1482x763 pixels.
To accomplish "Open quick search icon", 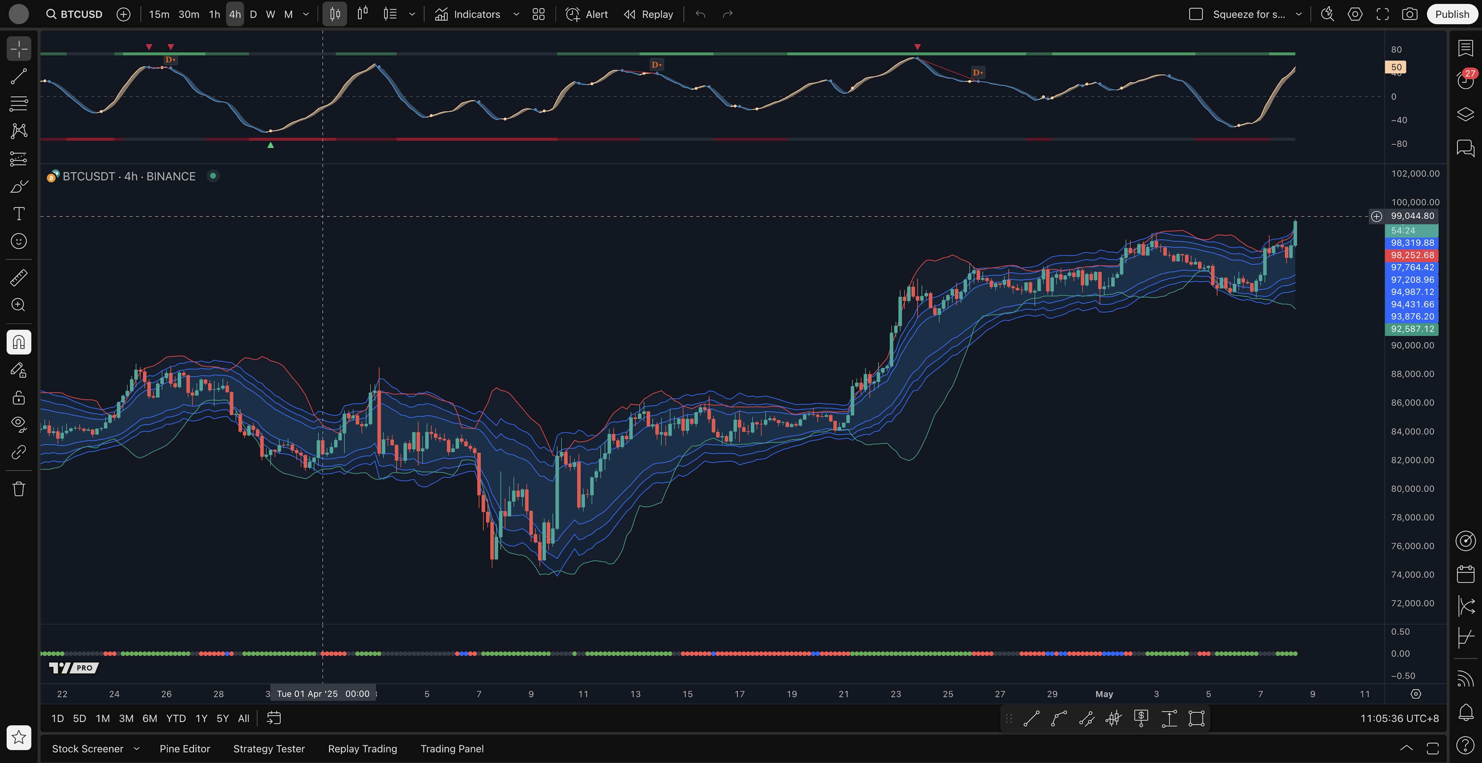I will click(1327, 14).
